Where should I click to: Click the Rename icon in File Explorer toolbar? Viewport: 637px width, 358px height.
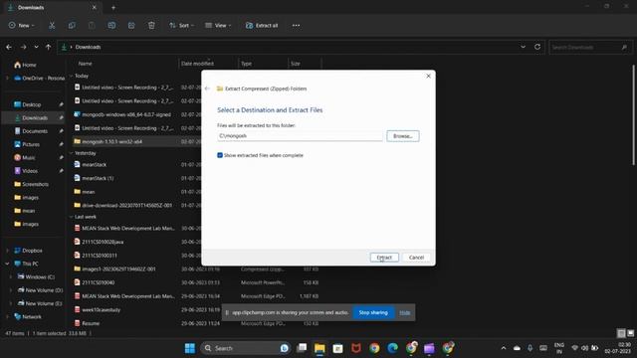[x=111, y=25]
